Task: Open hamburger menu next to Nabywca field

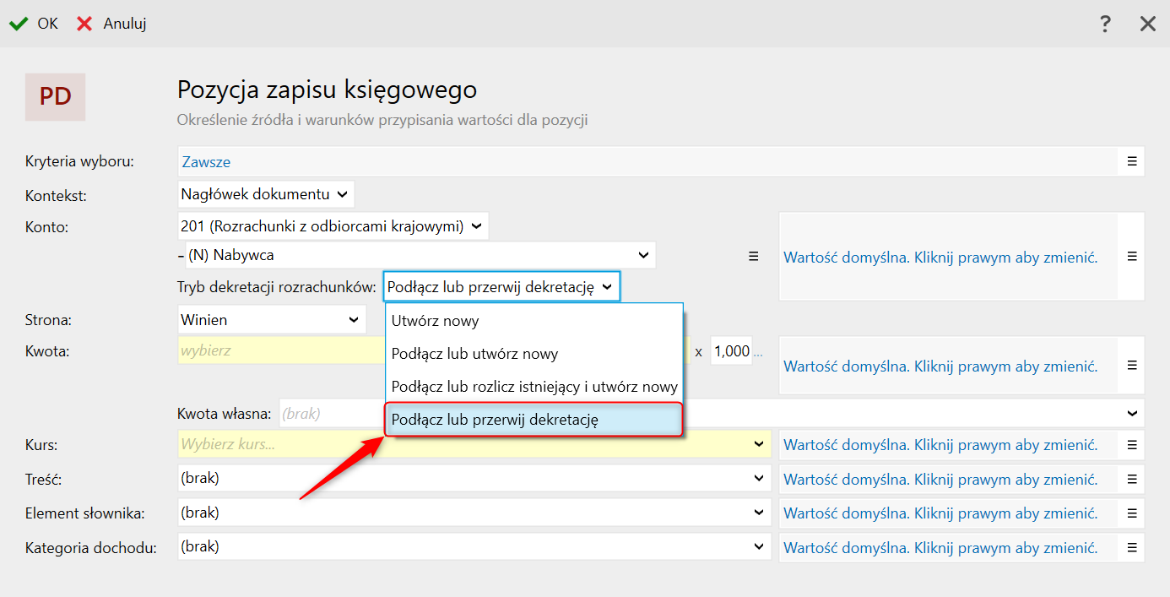Action: point(754,257)
